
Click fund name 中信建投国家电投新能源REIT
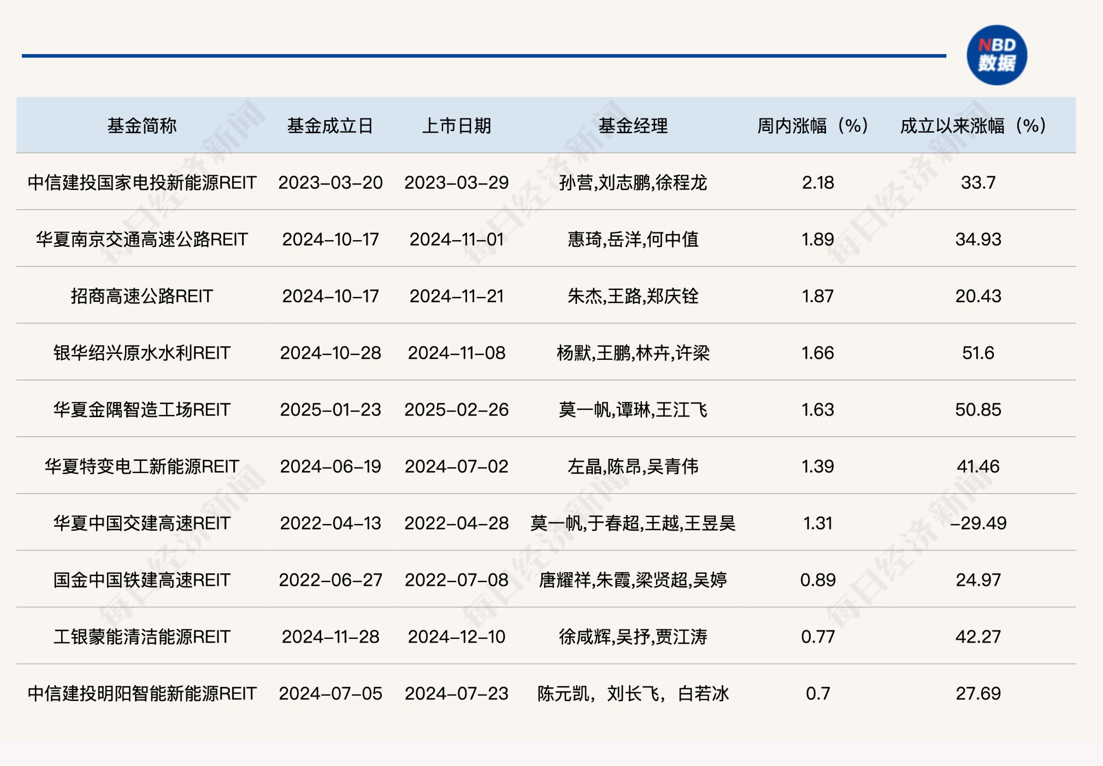(x=142, y=182)
